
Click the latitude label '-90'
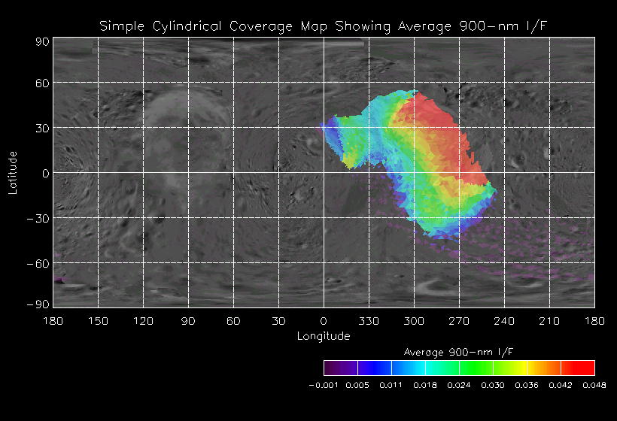click(x=38, y=304)
